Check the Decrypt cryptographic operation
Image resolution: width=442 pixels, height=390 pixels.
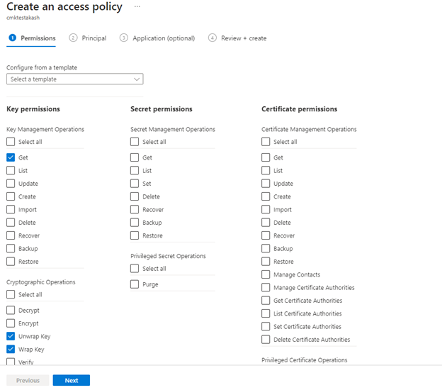tap(11, 311)
